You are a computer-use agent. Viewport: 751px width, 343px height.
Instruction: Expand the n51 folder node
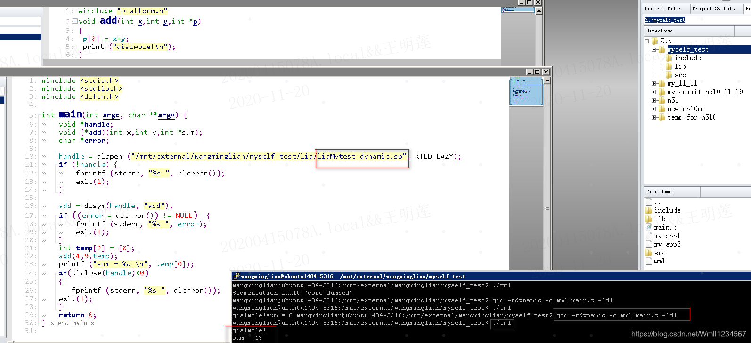coord(653,100)
